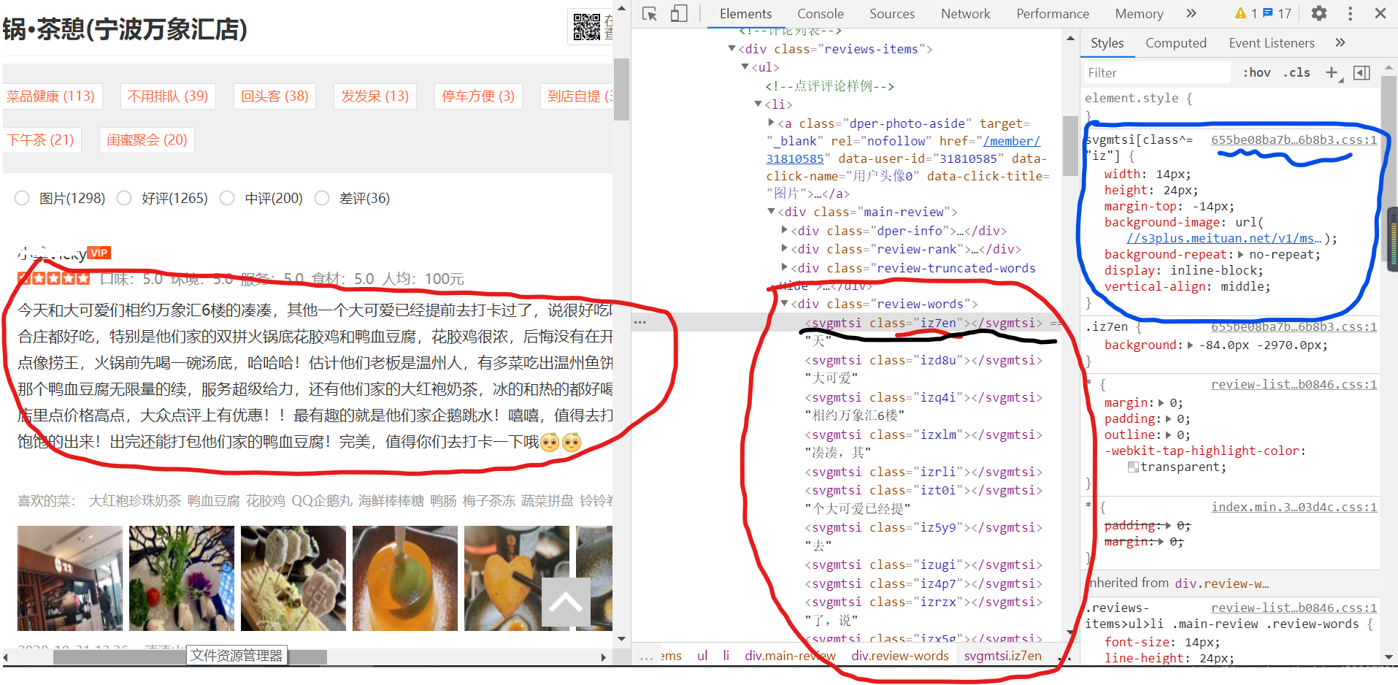1398x685 pixels.
Task: Click the ellipsis beside the selected svgmtsi node
Action: click(640, 322)
